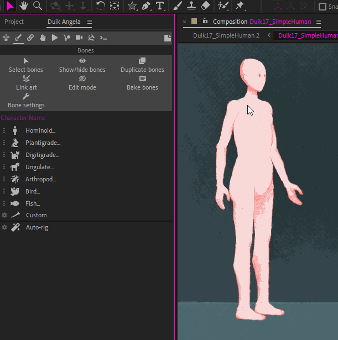
Task: Select the Hand tool in the toolbar
Action: pos(24,6)
